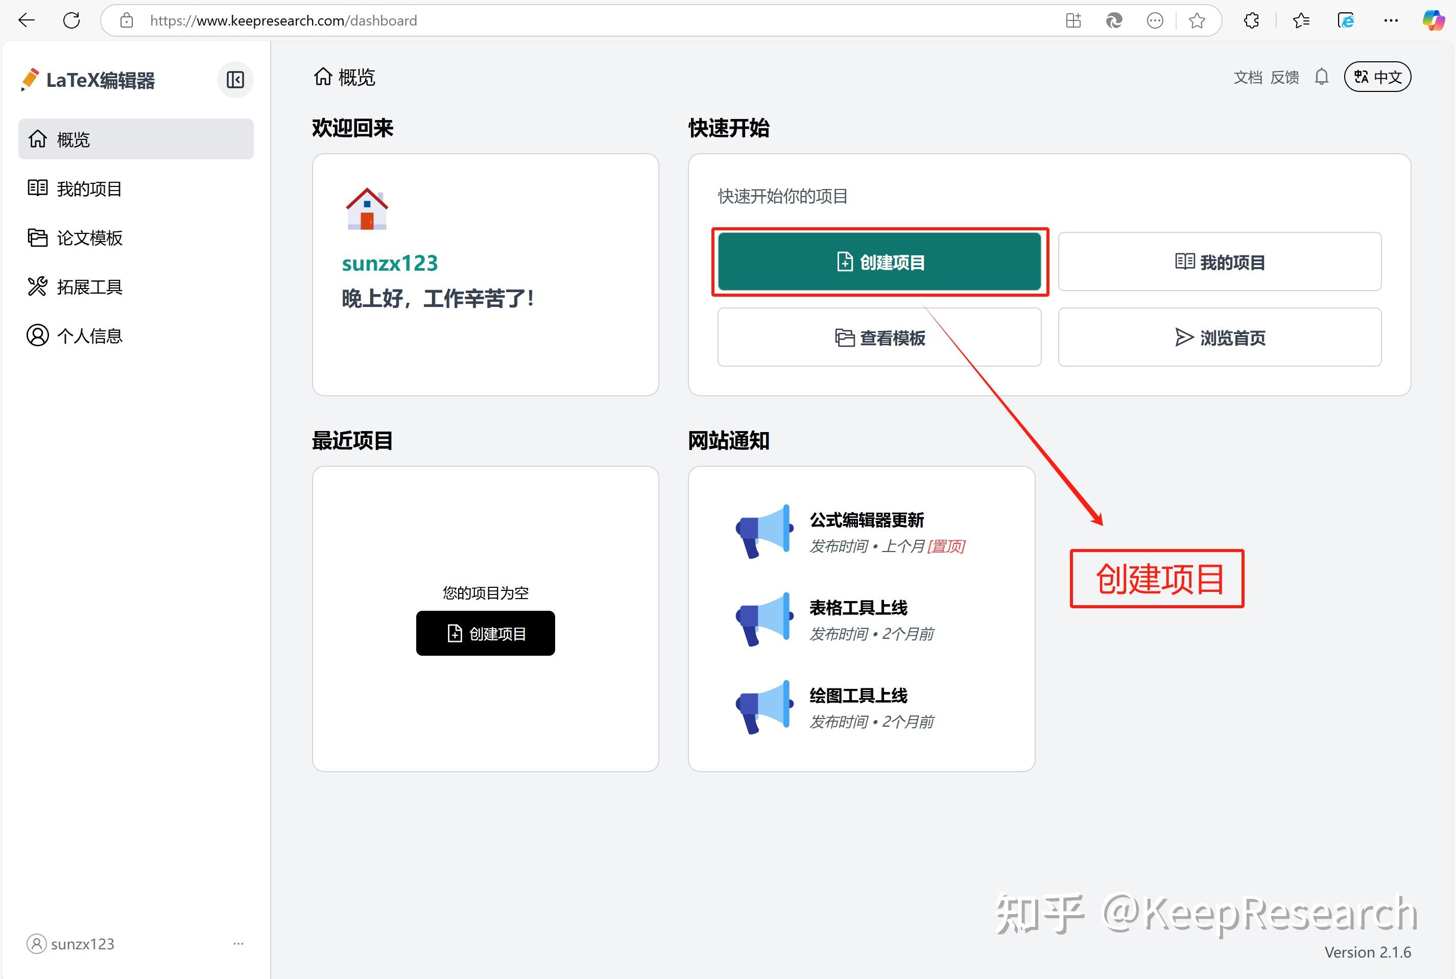Refresh the page with the browser reload icon

tap(72, 20)
